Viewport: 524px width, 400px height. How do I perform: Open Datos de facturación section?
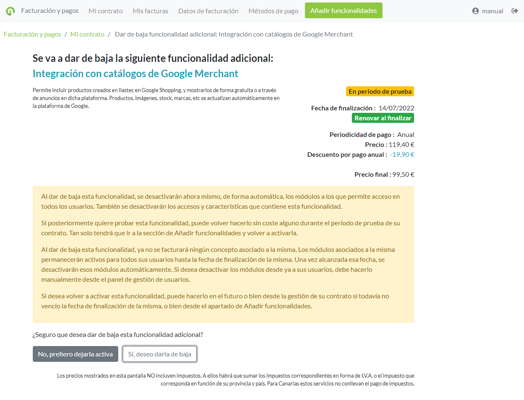[x=208, y=11]
